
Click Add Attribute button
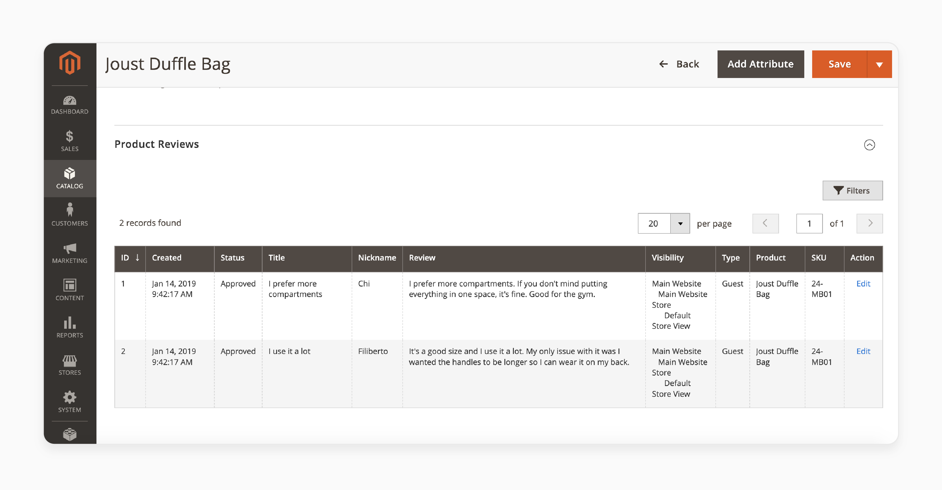tap(761, 64)
